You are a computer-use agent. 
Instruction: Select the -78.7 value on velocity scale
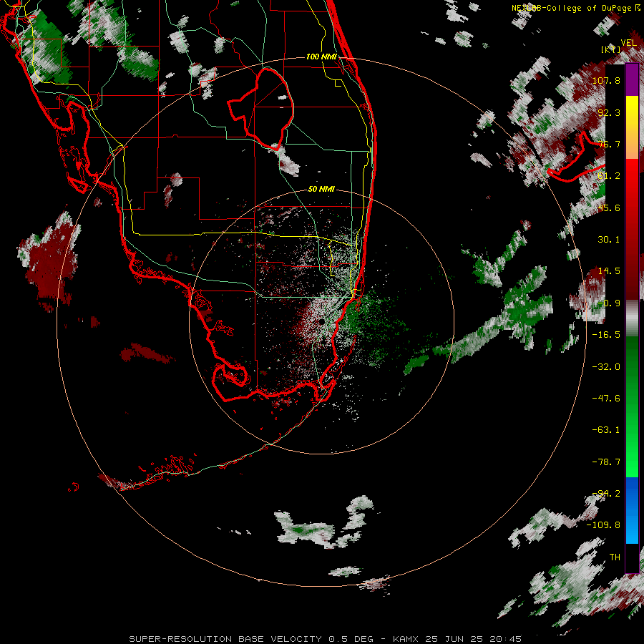click(x=606, y=462)
